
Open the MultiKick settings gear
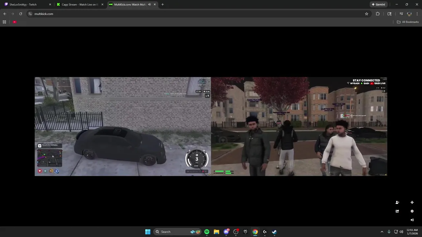click(412, 211)
